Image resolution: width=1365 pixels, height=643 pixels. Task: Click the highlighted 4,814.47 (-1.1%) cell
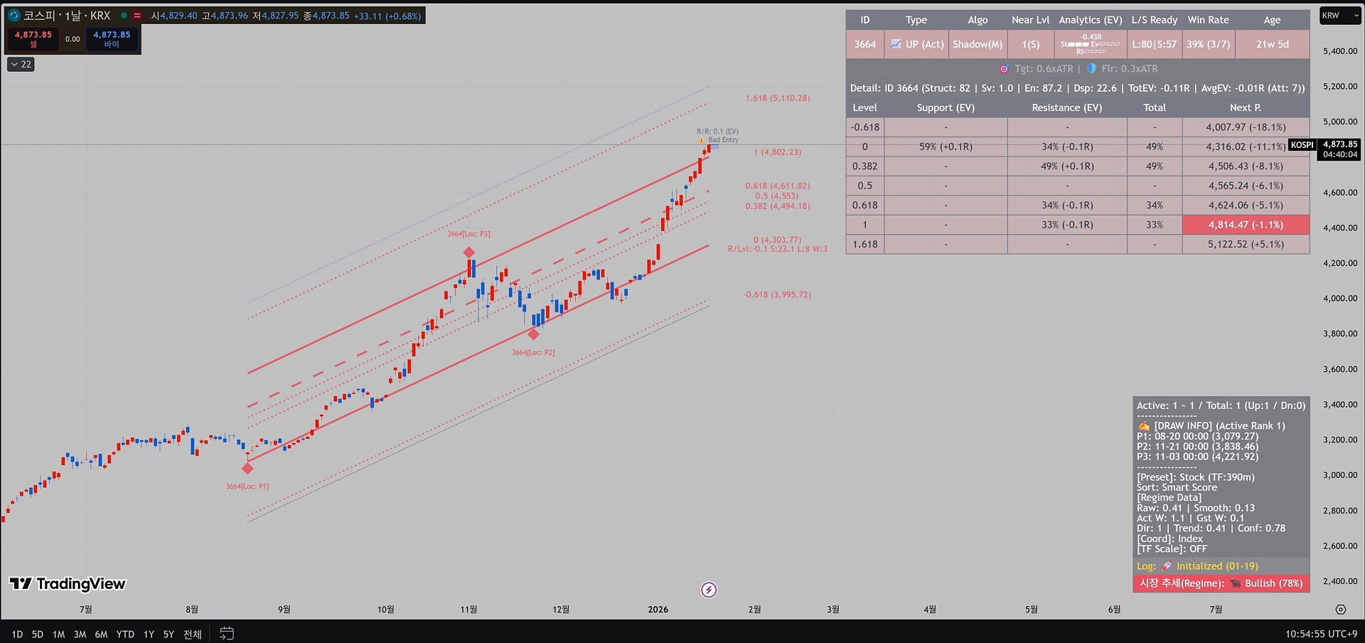[1246, 225]
